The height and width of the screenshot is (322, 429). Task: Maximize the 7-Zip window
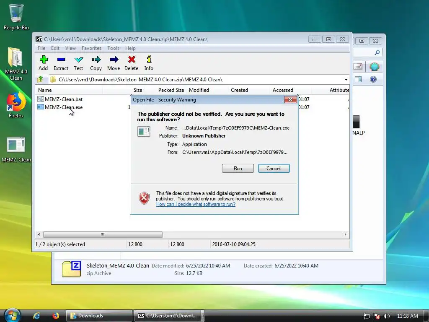point(328,39)
